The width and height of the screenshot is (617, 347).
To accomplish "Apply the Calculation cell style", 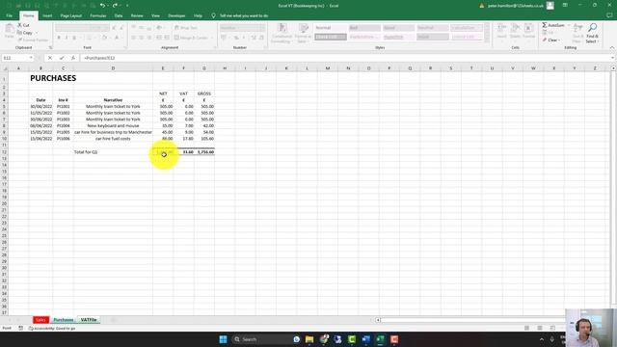I will [x=467, y=28].
